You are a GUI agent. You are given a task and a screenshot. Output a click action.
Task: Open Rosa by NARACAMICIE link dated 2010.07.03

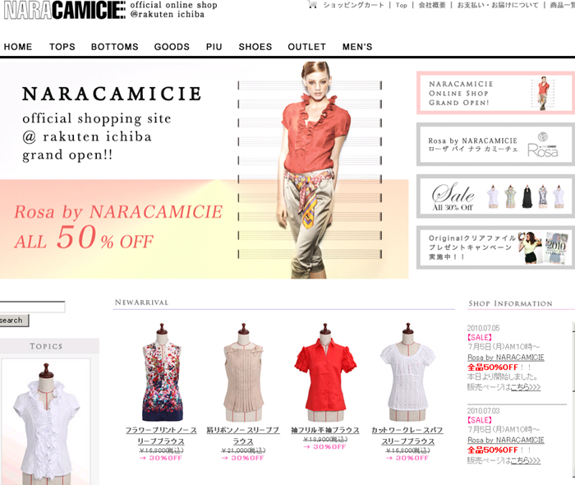coord(506,440)
